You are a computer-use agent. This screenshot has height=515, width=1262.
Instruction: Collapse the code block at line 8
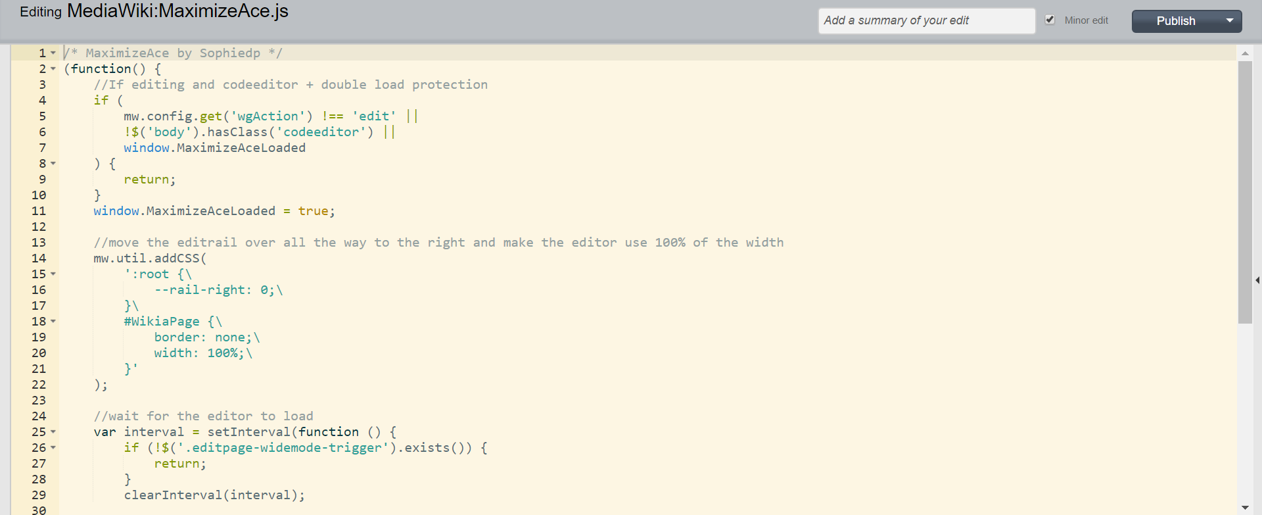[x=53, y=164]
